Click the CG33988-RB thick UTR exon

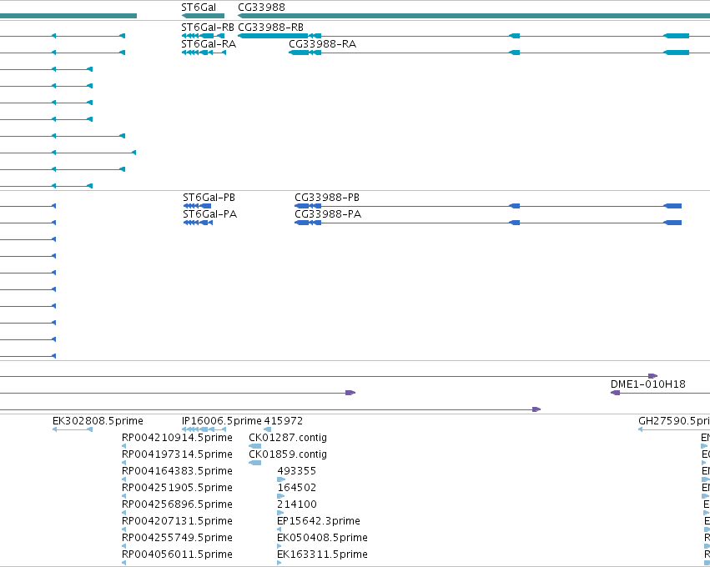point(273,36)
